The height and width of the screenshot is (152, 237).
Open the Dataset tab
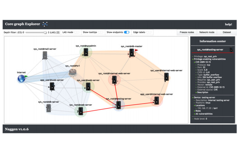point(226,32)
